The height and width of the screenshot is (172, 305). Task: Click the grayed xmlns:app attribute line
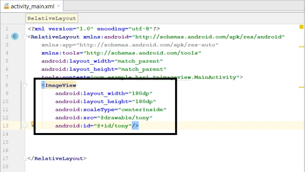coord(130,45)
